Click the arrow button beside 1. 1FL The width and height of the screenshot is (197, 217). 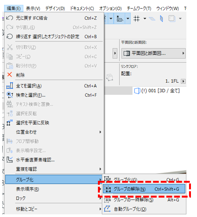point(183,81)
